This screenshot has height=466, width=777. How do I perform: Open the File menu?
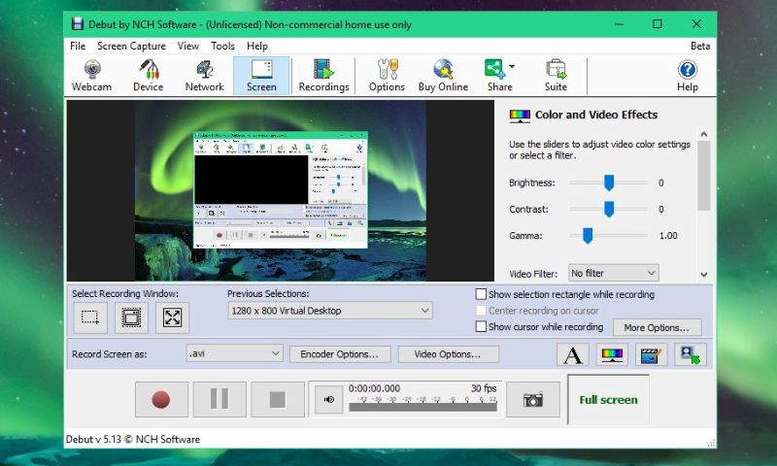[x=78, y=46]
